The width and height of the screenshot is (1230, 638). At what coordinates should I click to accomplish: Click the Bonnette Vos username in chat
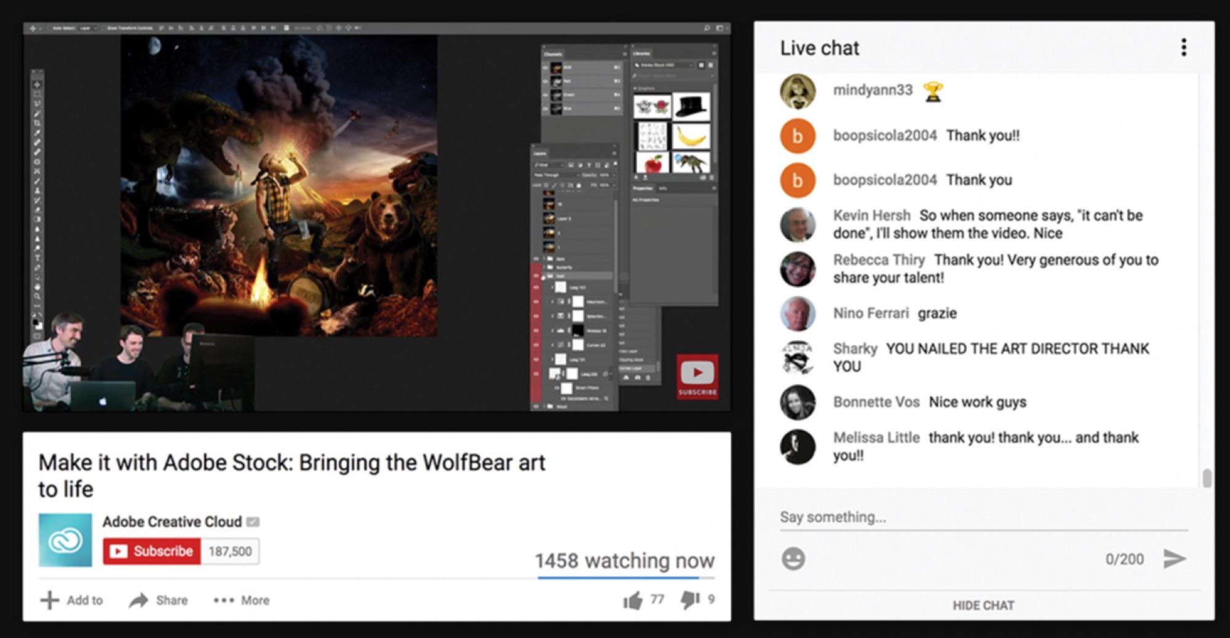pyautogui.click(x=876, y=402)
